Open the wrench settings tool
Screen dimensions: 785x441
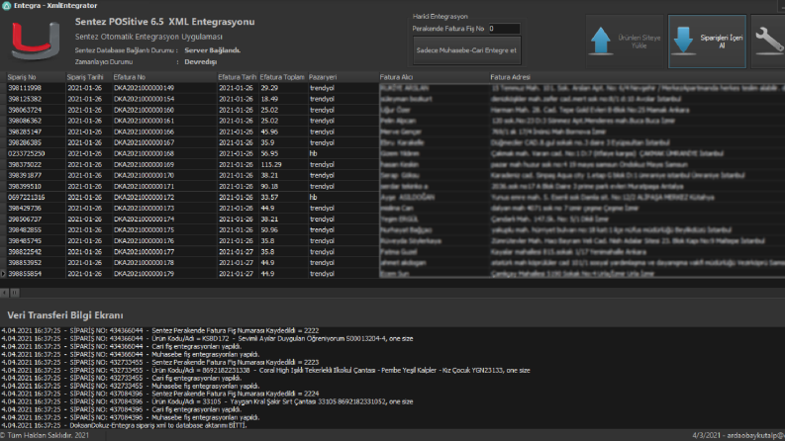point(769,40)
